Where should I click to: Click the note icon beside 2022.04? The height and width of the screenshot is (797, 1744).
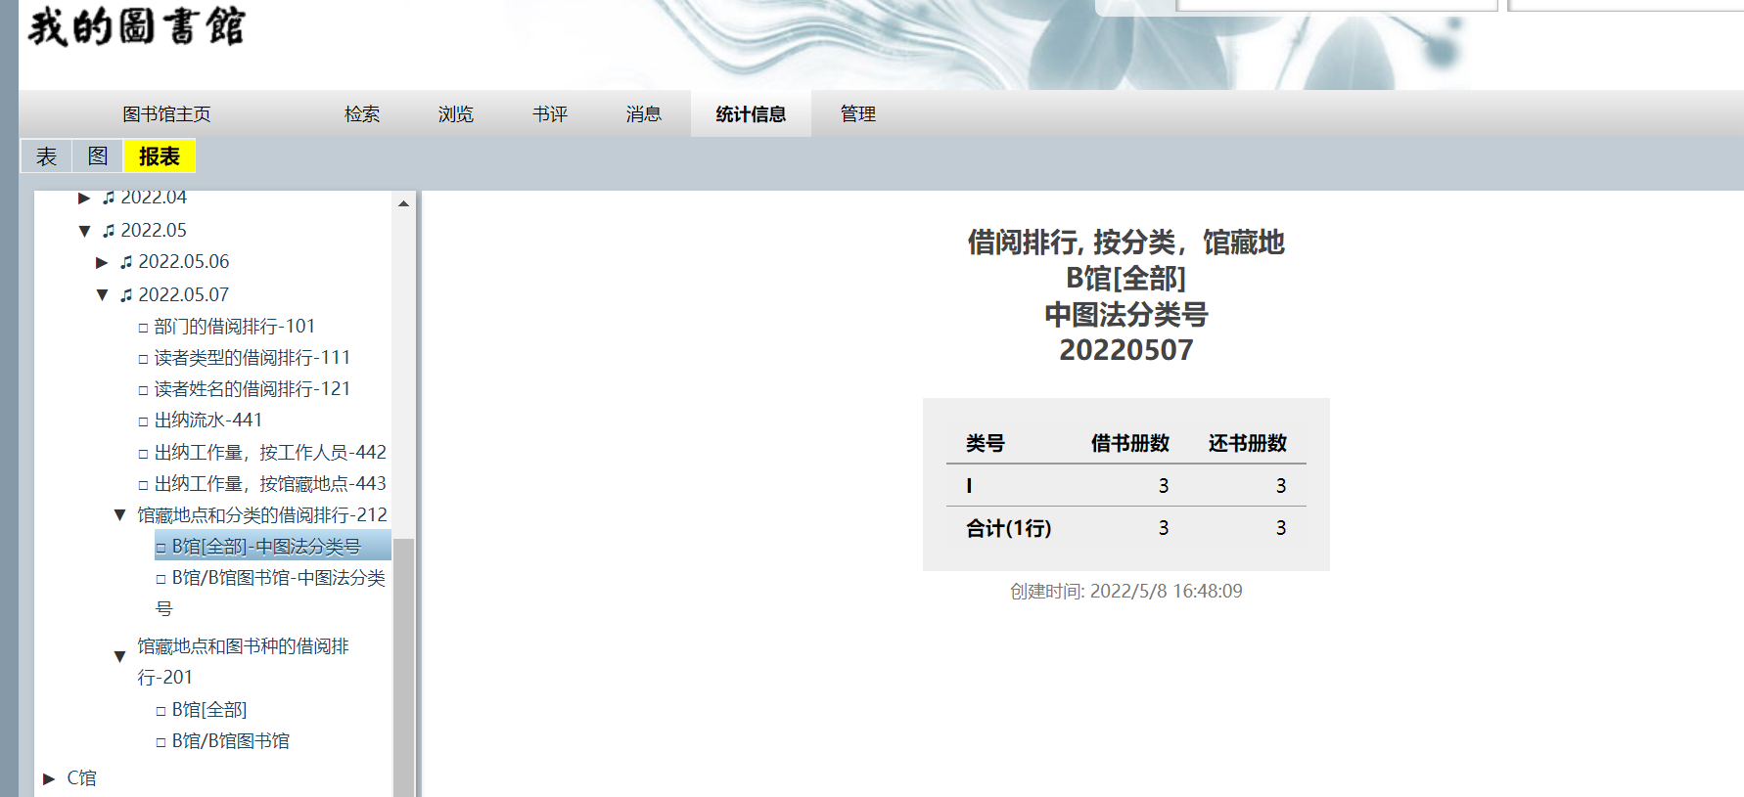[x=109, y=198]
